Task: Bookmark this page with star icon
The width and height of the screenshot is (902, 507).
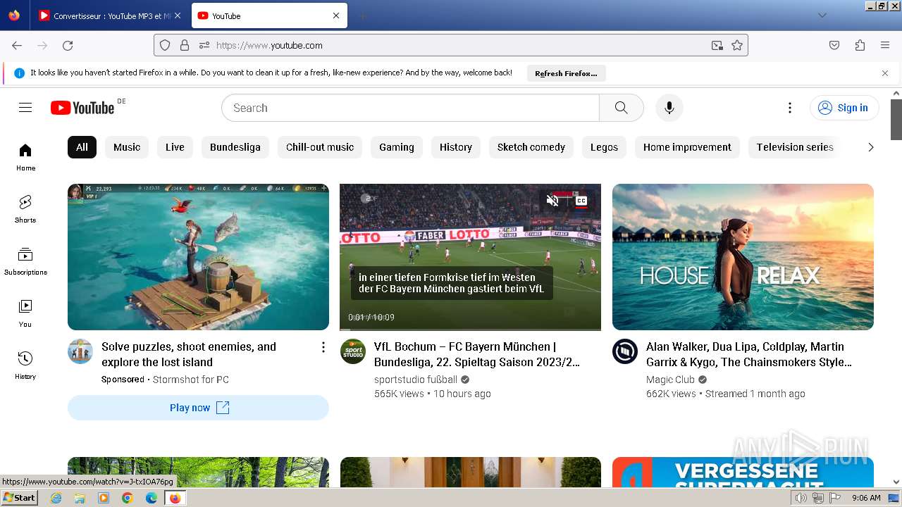Action: click(737, 45)
